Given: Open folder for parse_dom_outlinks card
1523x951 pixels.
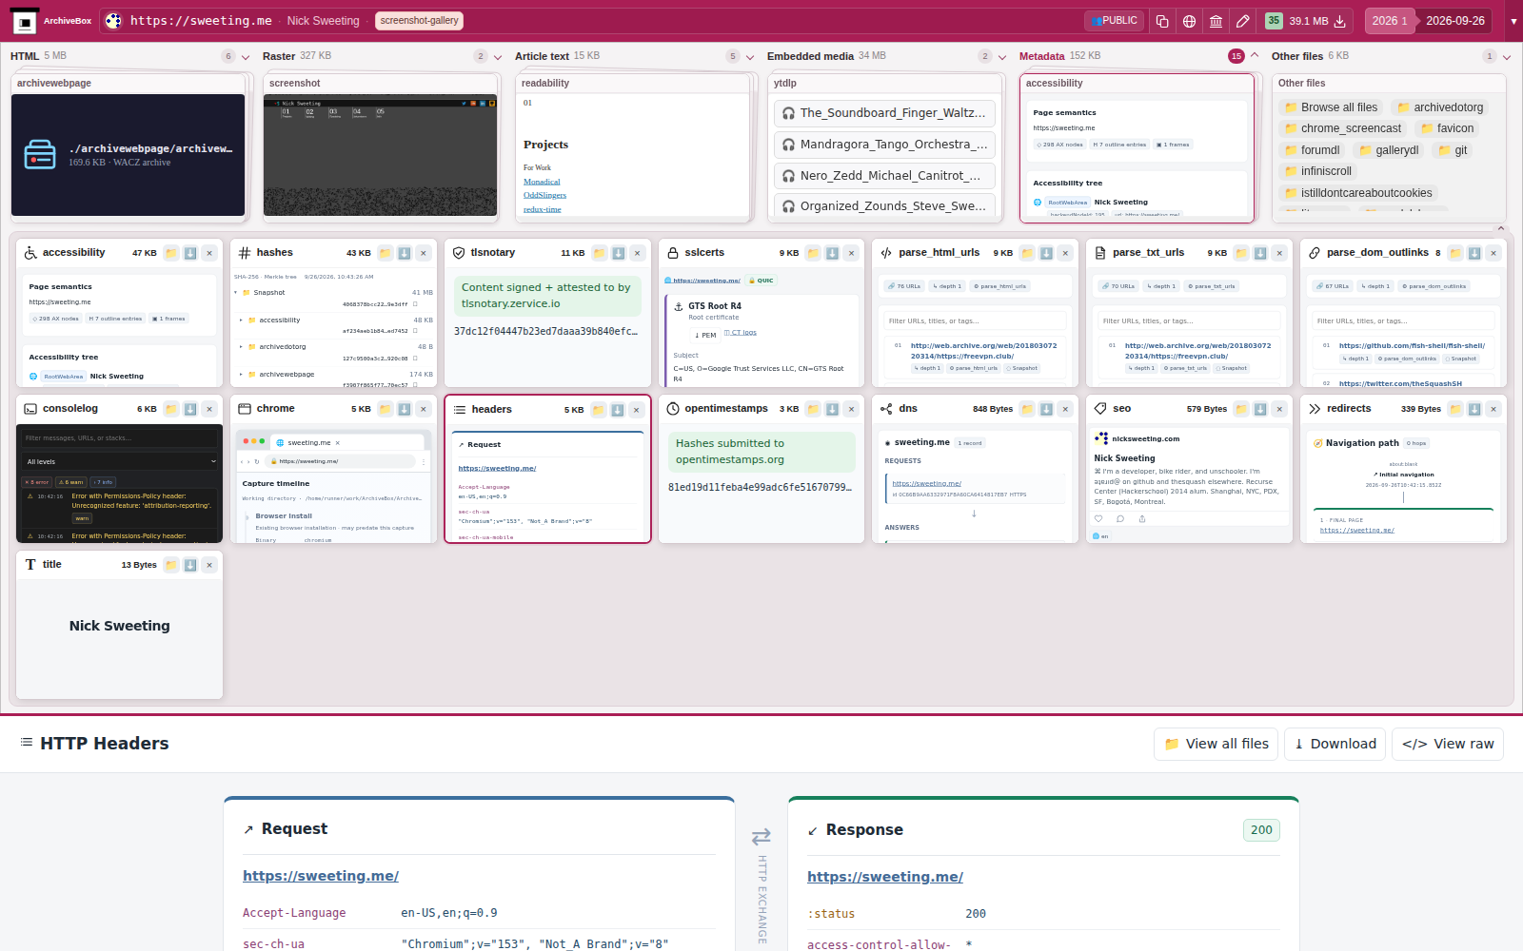Looking at the screenshot, I should [1455, 253].
